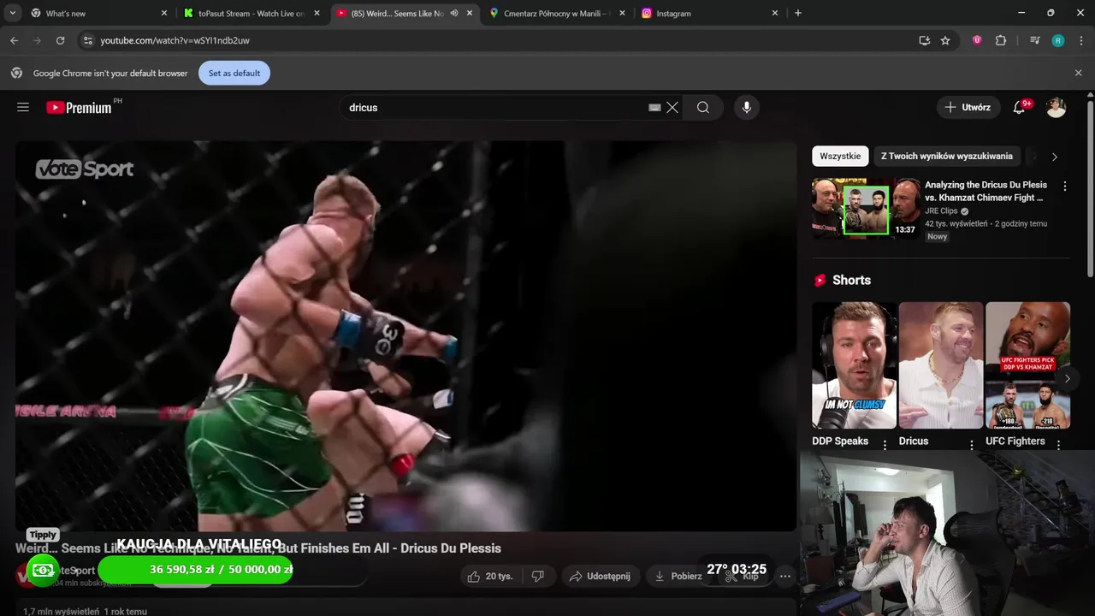Open the YouTube hamburger guide menu

pos(23,107)
